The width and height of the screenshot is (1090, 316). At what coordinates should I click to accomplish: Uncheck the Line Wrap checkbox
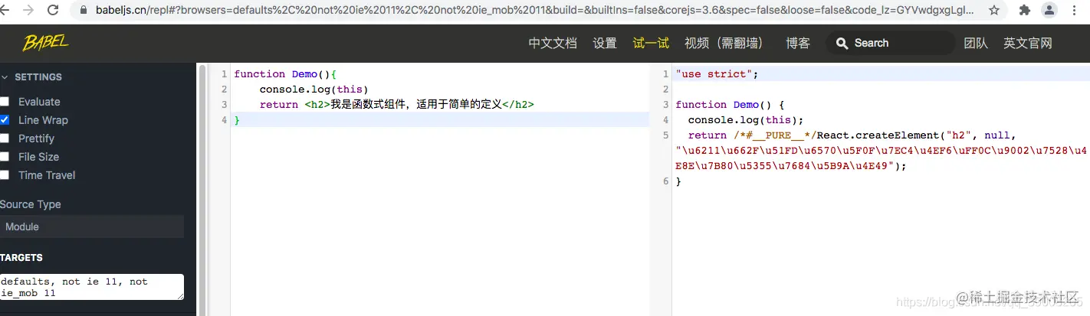(x=5, y=120)
